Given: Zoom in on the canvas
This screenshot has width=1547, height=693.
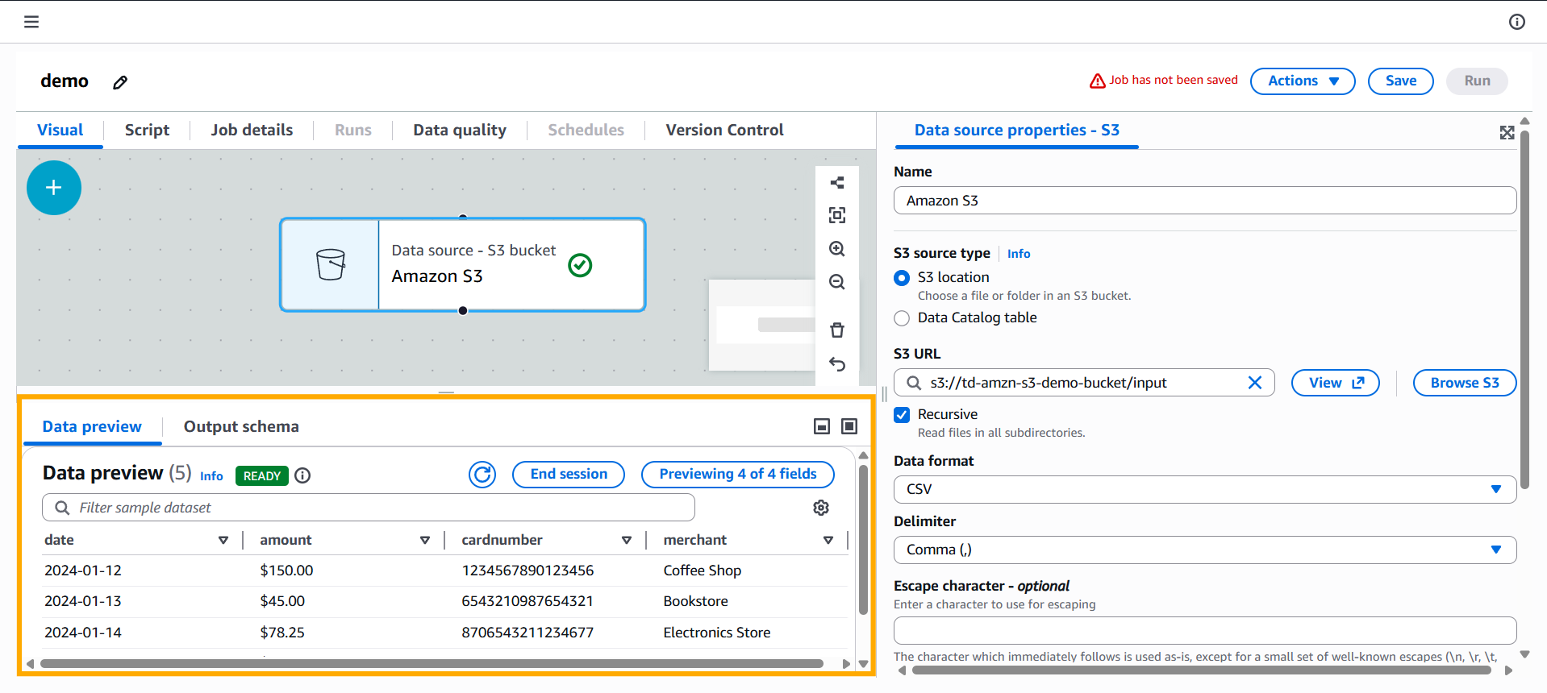Looking at the screenshot, I should tap(837, 249).
